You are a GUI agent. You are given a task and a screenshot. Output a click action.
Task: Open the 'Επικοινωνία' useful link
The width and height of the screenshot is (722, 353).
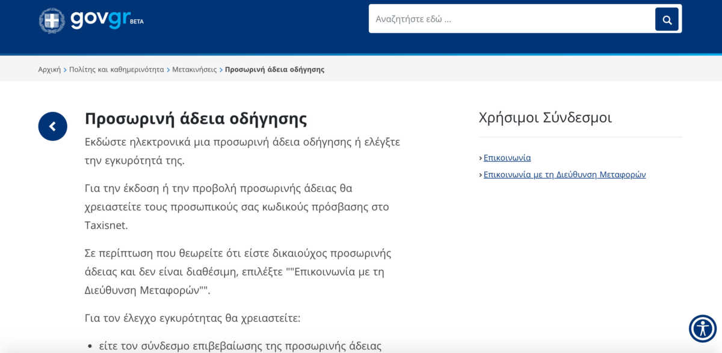[507, 158]
